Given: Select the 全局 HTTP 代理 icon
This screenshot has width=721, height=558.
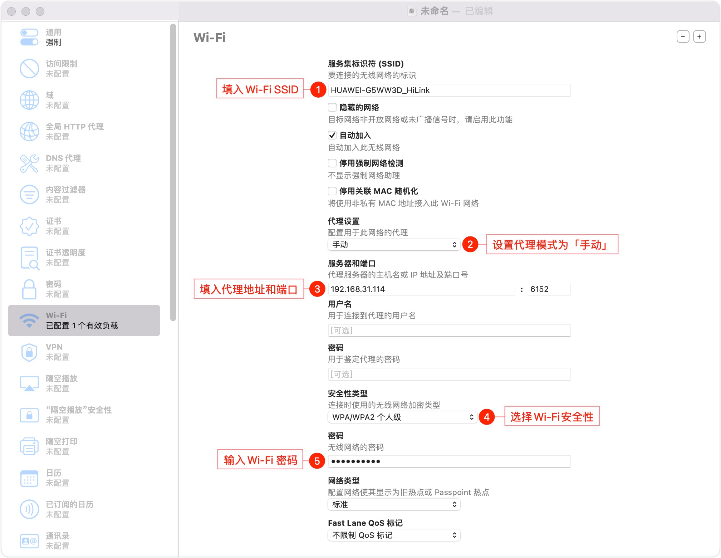Looking at the screenshot, I should coord(29,132).
